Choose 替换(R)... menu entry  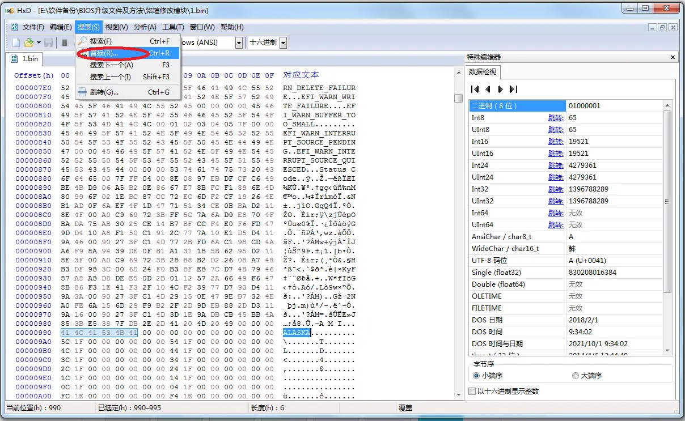pyautogui.click(x=128, y=53)
